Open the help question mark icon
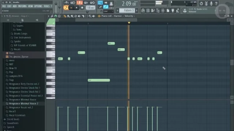The height and width of the screenshot is (131, 234). (216, 3)
